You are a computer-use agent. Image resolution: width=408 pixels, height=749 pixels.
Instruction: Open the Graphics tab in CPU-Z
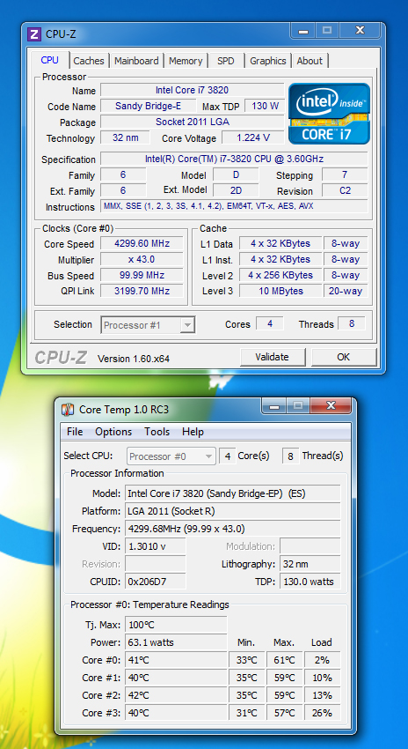[x=268, y=61]
